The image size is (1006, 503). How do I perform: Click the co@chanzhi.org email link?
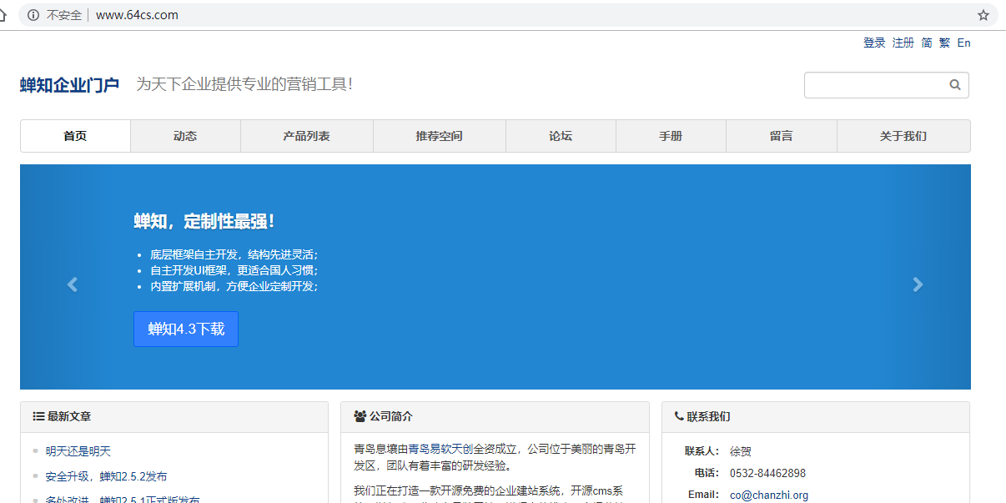[x=769, y=495]
